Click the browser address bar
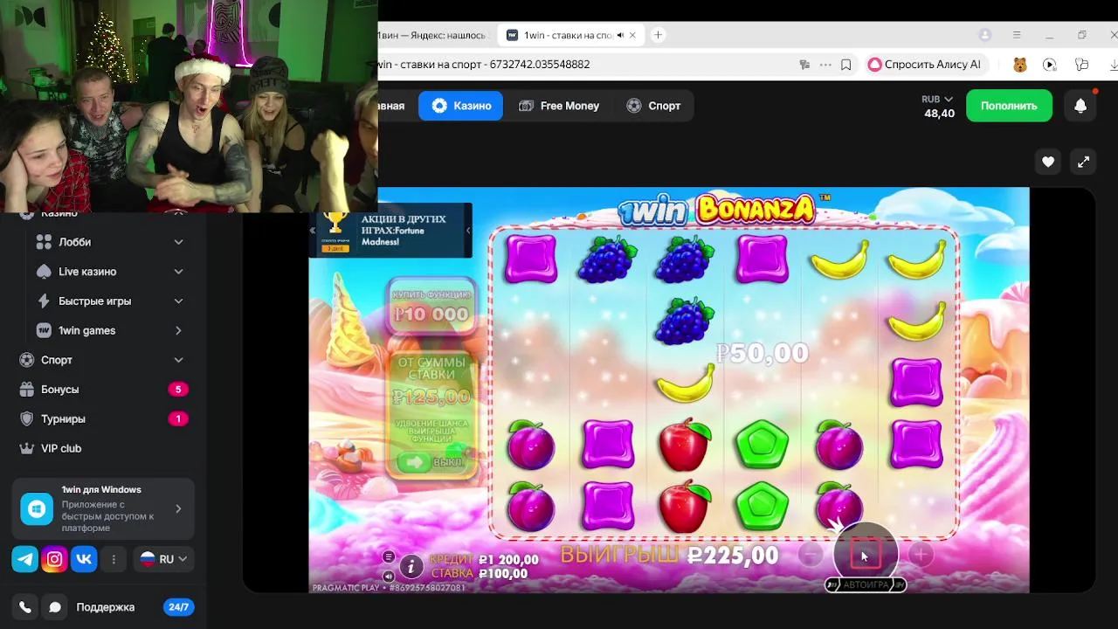The width and height of the screenshot is (1118, 629). pos(585,65)
